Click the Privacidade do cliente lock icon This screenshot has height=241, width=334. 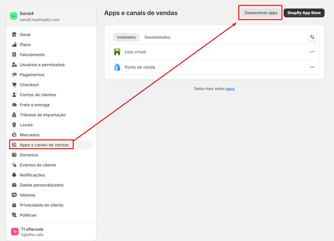tap(14, 205)
